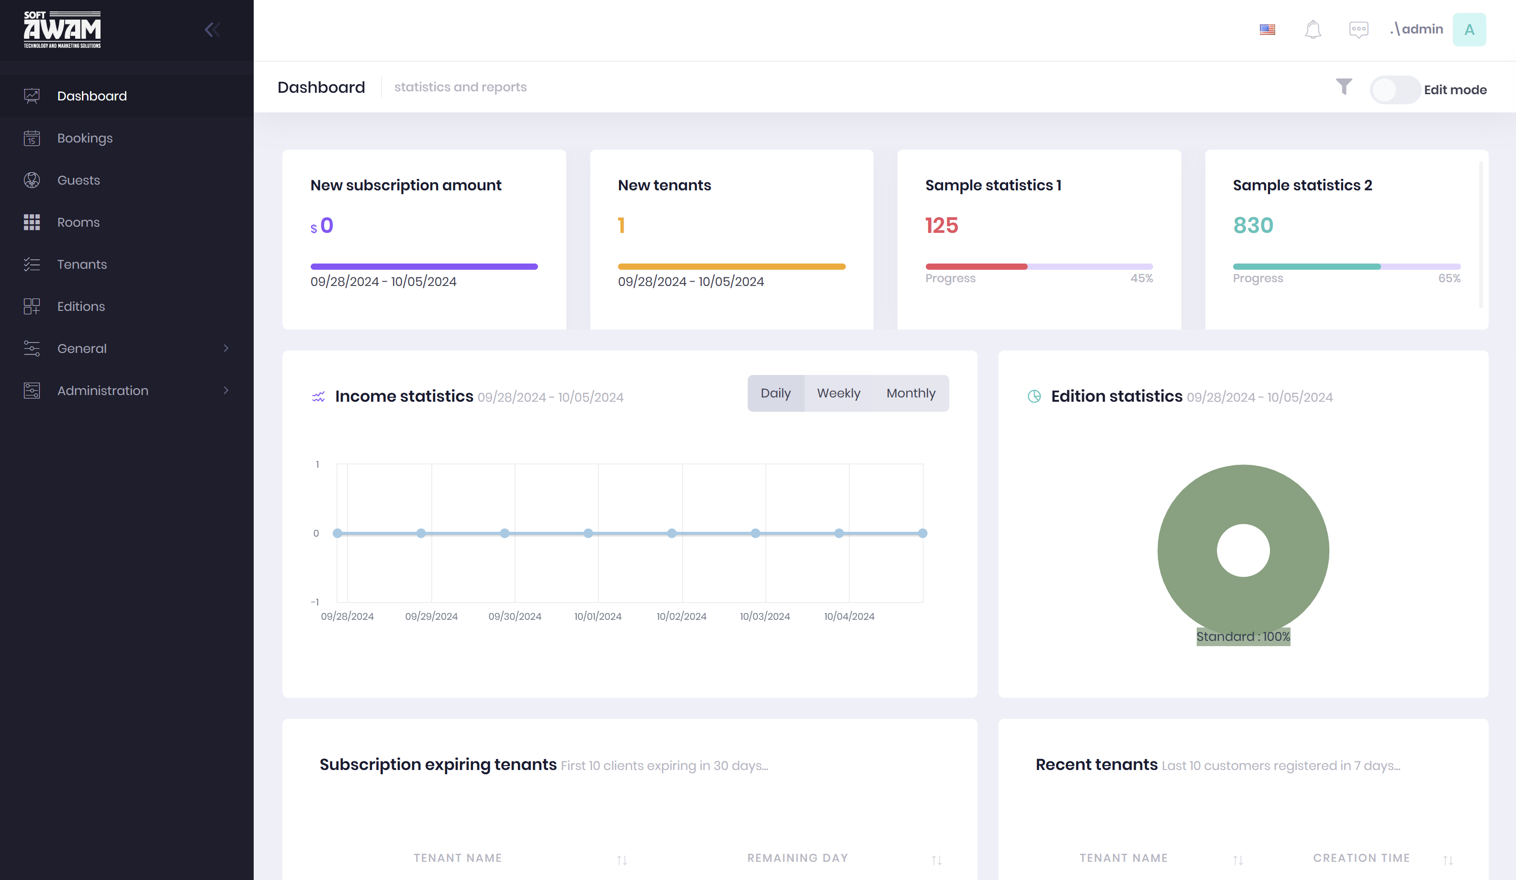Sort by Remaining Day column arrows
Image resolution: width=1516 pixels, height=880 pixels.
click(x=936, y=860)
